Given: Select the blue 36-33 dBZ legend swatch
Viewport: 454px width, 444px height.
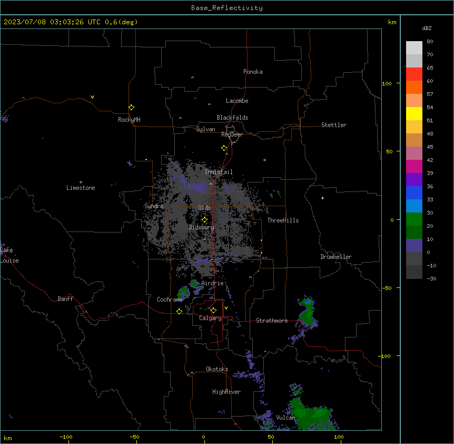Looking at the screenshot, I should (x=414, y=192).
